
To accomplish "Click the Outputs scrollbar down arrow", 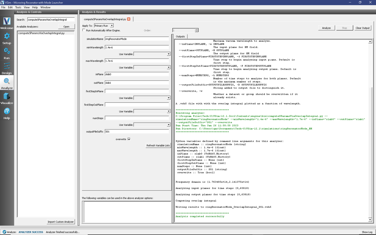I will point(370,220).
